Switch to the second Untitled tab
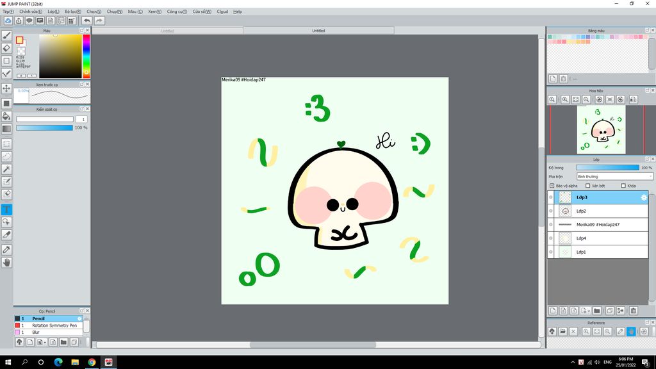 tap(318, 31)
